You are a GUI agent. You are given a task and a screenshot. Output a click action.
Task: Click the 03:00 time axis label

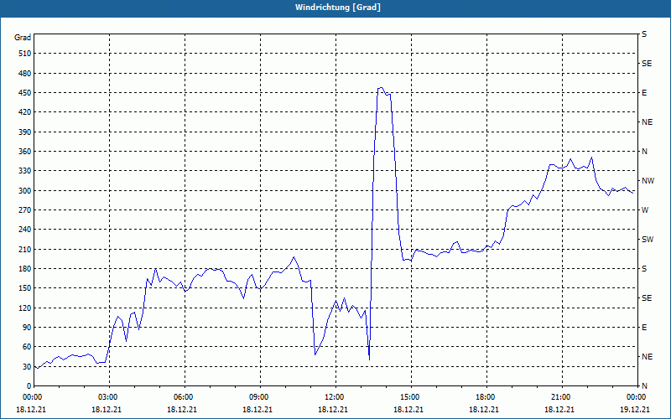click(107, 397)
